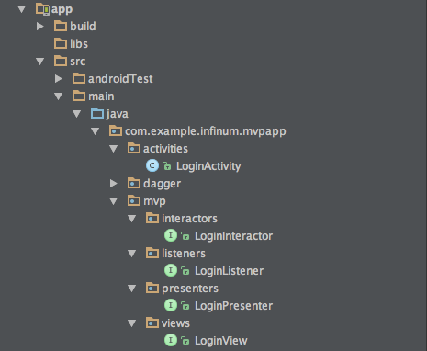
Task: Expand the androidTest folder arrow
Action: click(59, 79)
